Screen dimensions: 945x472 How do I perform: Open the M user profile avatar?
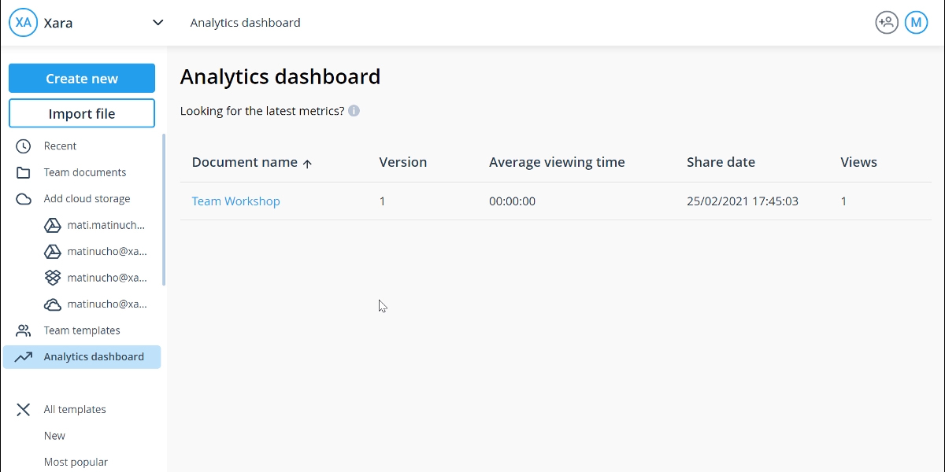click(x=916, y=23)
